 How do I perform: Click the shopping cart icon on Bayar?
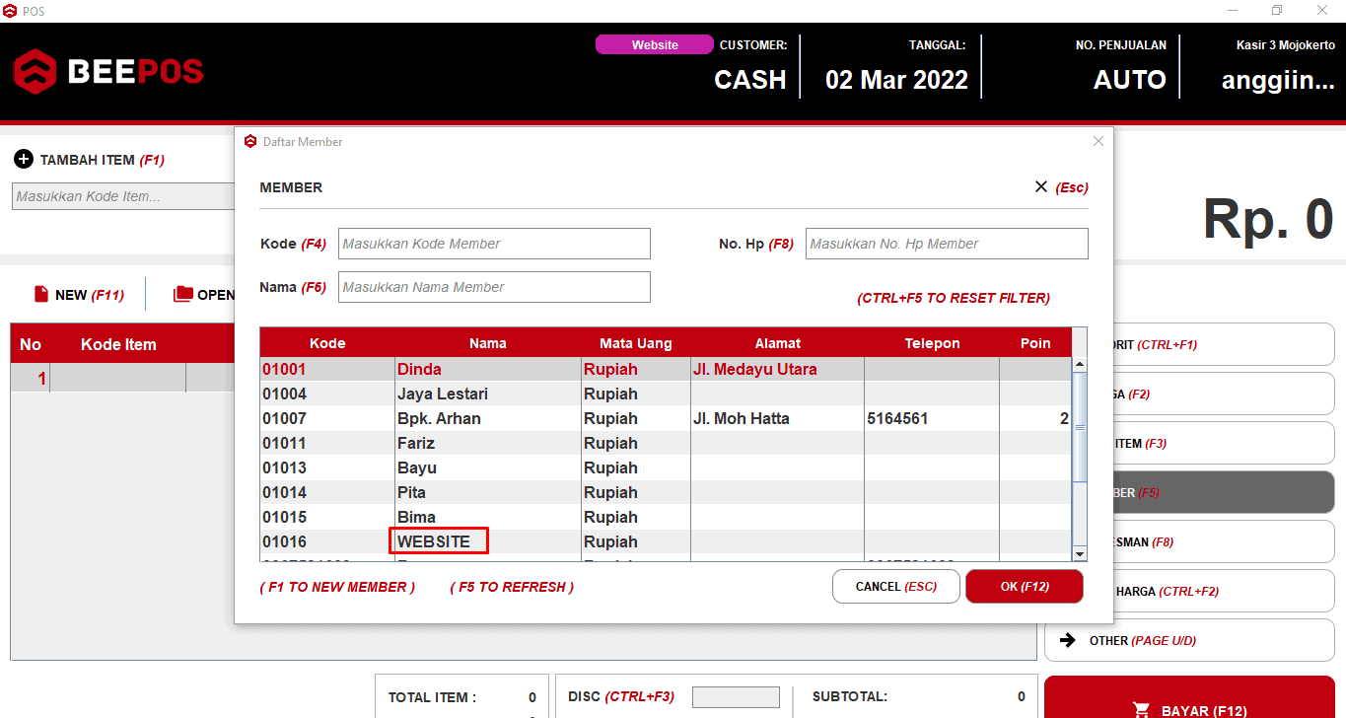pyautogui.click(x=1142, y=710)
